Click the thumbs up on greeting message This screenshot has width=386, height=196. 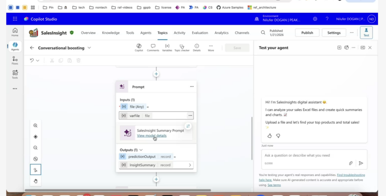(269, 136)
